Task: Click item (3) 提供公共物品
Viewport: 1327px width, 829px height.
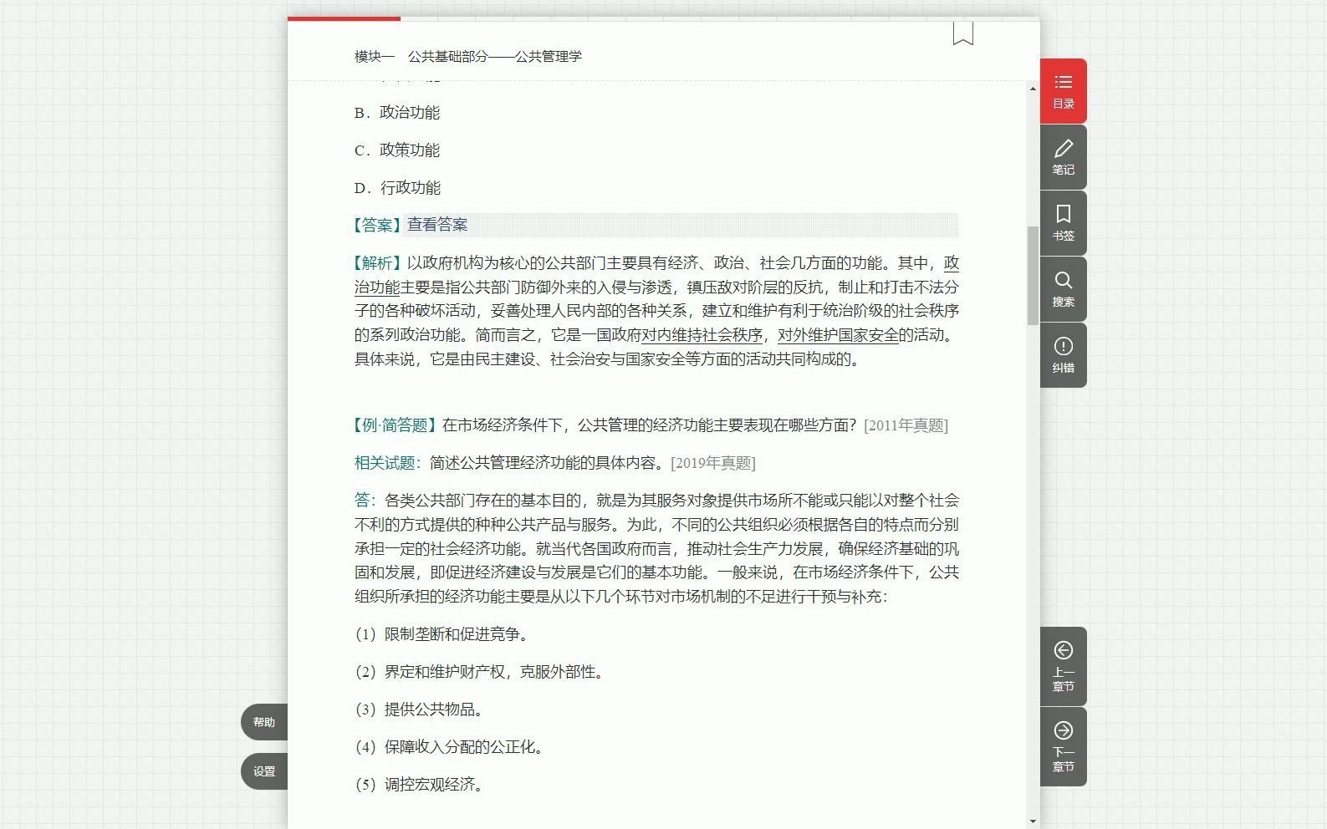Action: pos(420,709)
